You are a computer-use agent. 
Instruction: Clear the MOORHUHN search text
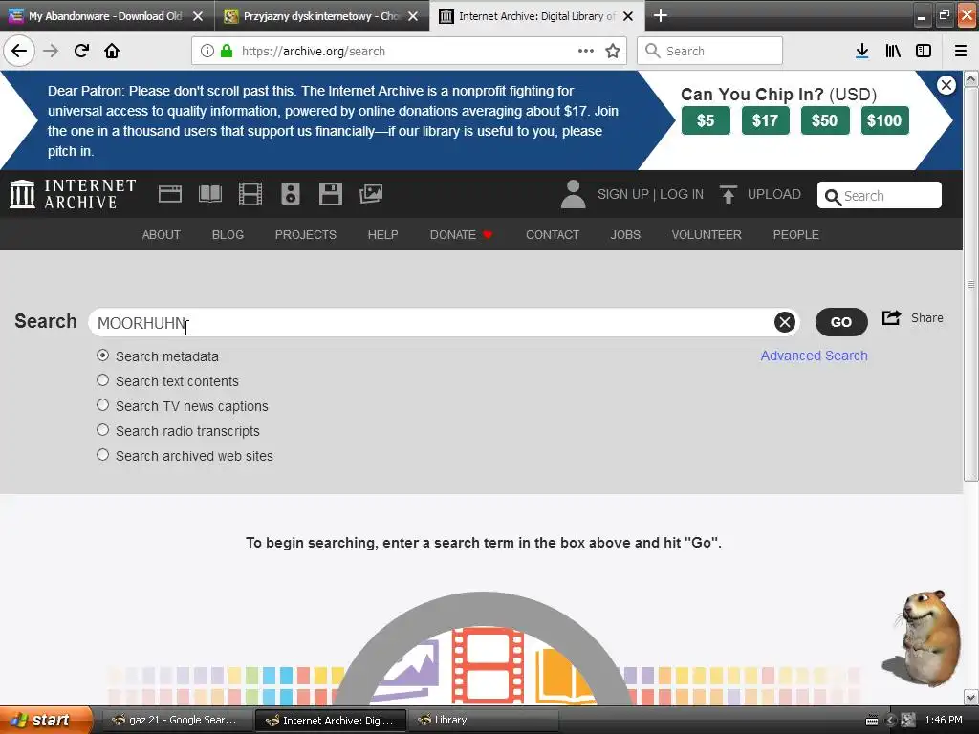pos(785,322)
